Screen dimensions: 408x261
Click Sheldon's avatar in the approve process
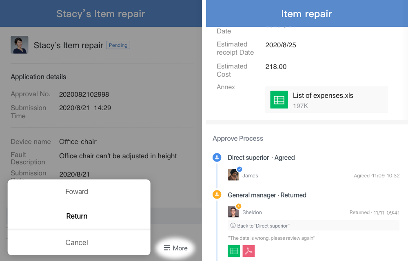pos(233,212)
